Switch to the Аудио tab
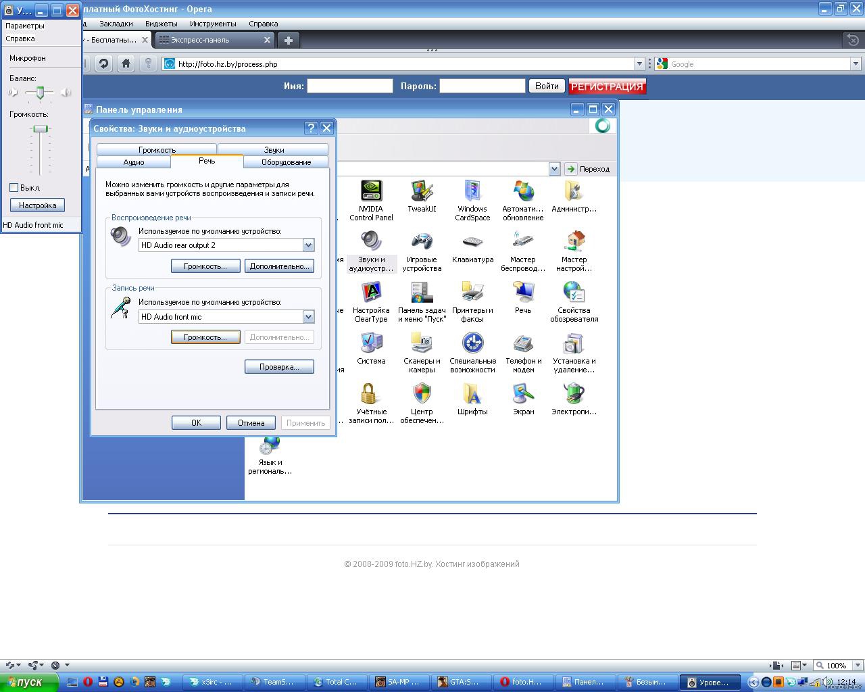Image resolution: width=865 pixels, height=692 pixels. pos(134,162)
